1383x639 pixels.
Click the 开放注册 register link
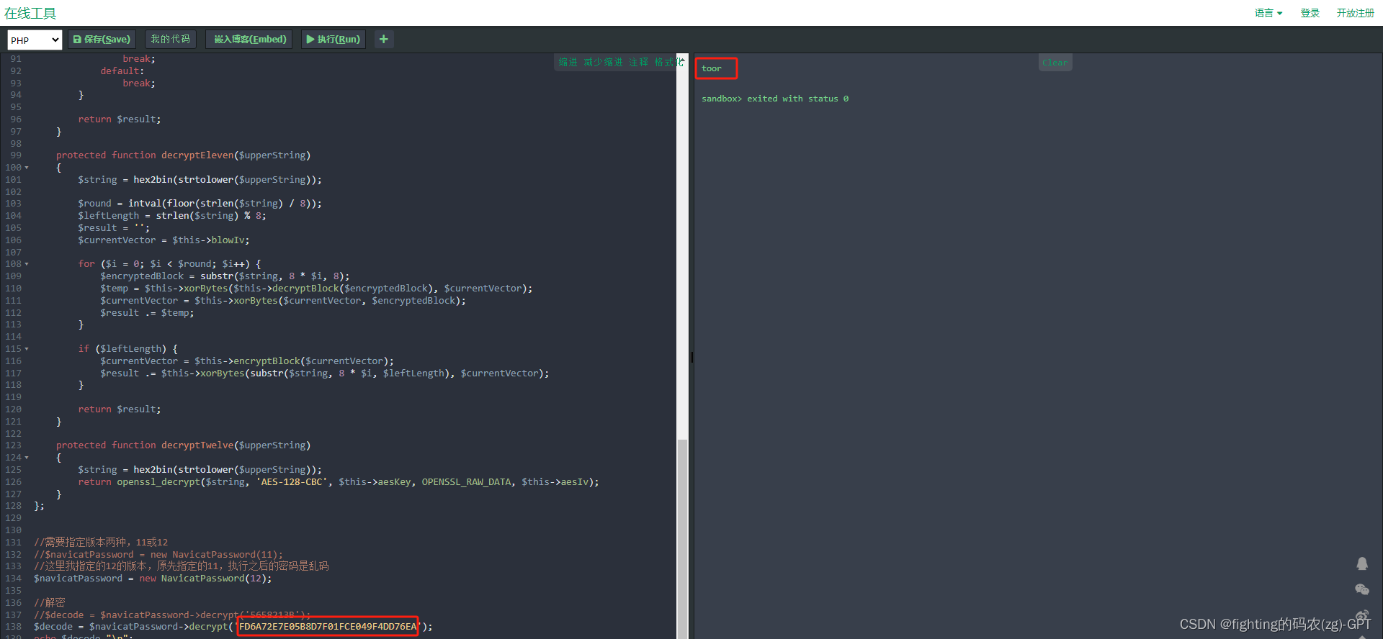pos(1356,13)
